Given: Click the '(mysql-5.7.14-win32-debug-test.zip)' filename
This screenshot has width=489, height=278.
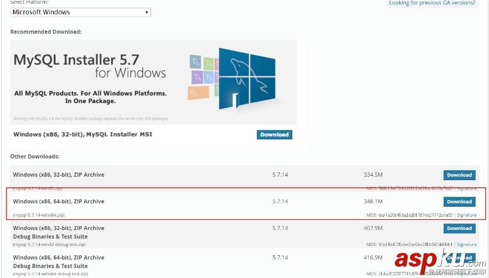Looking at the screenshot, I should 49,244.
